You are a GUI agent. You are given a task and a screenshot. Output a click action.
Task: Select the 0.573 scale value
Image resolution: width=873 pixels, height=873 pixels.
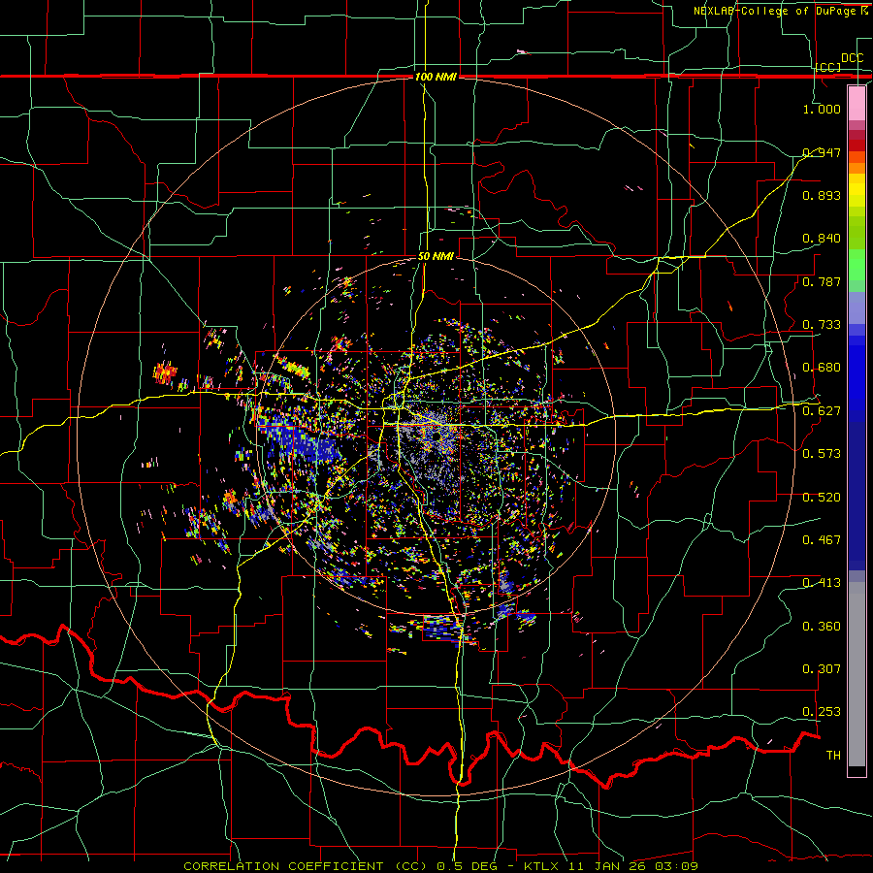[822, 454]
